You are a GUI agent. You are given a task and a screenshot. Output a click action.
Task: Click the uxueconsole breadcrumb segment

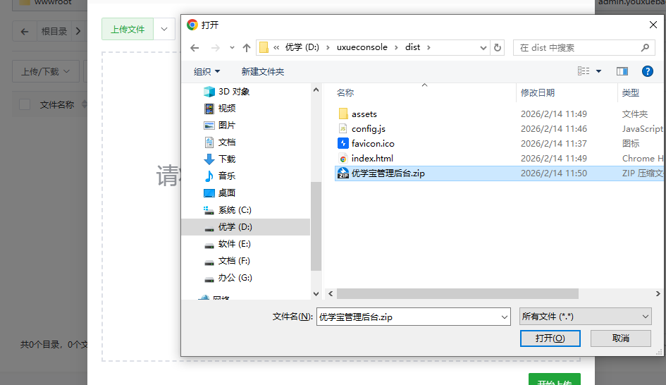[362, 47]
